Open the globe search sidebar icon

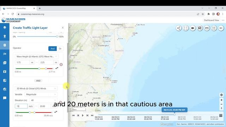[x=5, y=89]
